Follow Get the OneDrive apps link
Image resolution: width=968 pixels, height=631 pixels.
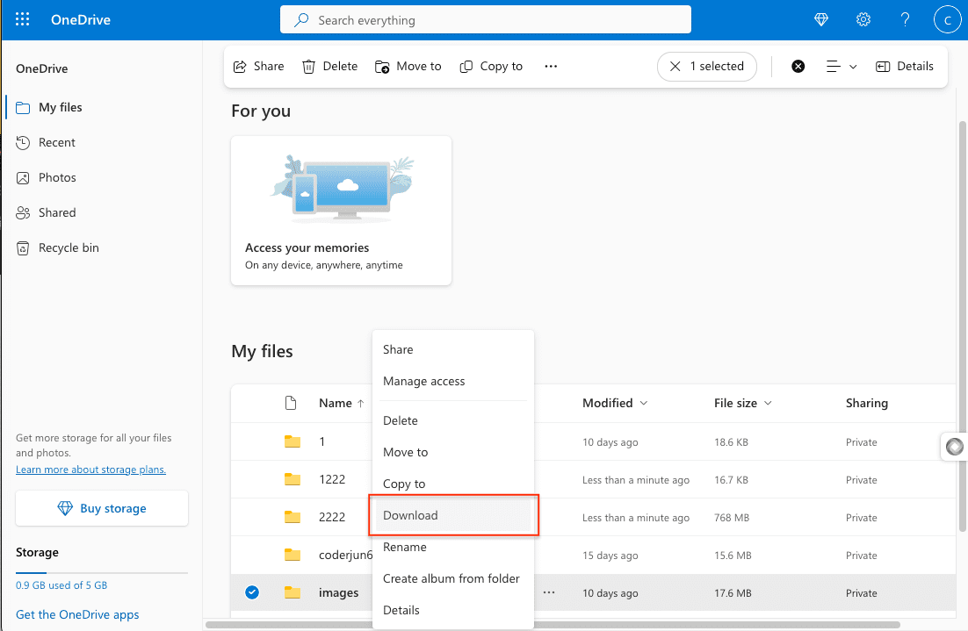[77, 614]
